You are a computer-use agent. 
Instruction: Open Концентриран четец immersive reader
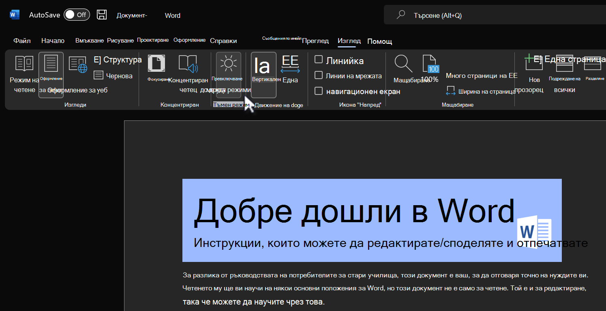pyautogui.click(x=188, y=74)
